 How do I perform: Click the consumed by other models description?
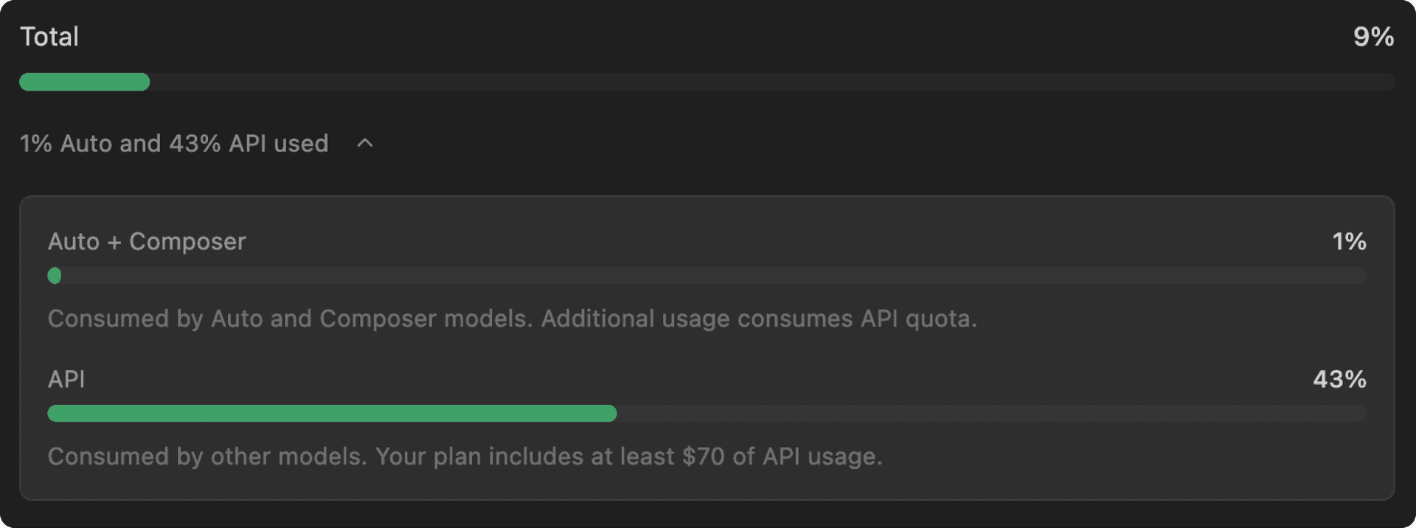[x=465, y=456]
